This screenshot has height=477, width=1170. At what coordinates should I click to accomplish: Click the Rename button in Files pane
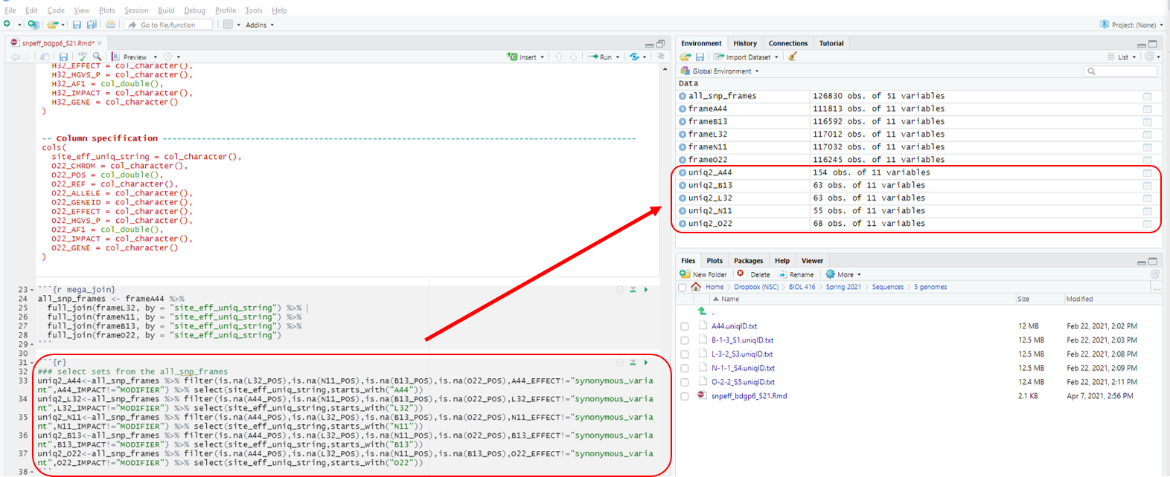[x=795, y=274]
